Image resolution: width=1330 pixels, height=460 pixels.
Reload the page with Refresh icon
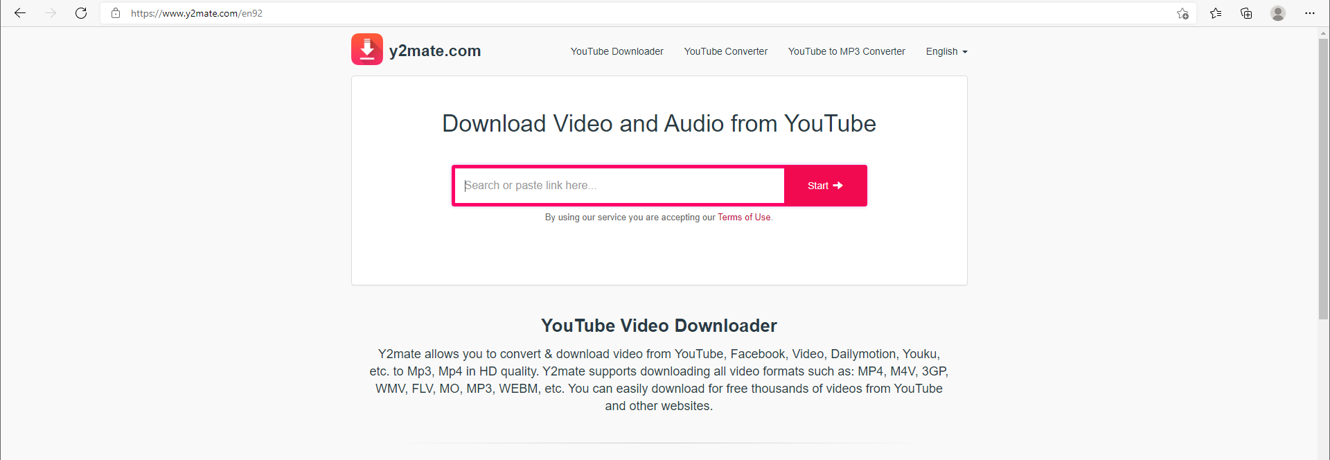pyautogui.click(x=81, y=13)
